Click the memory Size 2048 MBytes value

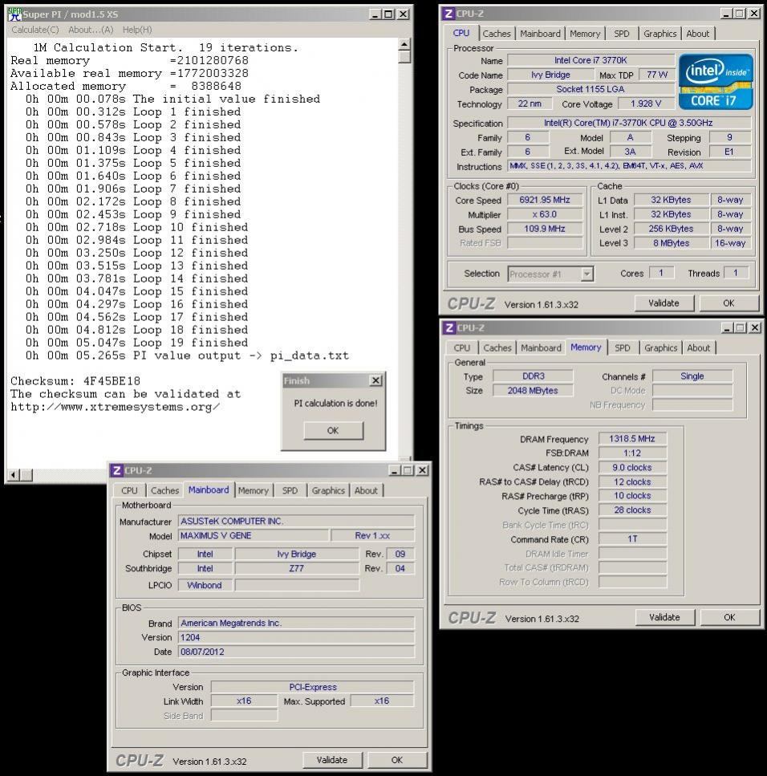pyautogui.click(x=533, y=391)
